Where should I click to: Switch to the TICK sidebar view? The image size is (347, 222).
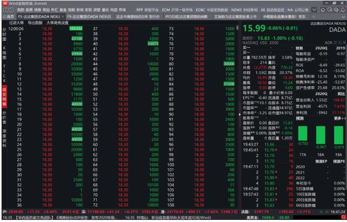pos(4,73)
